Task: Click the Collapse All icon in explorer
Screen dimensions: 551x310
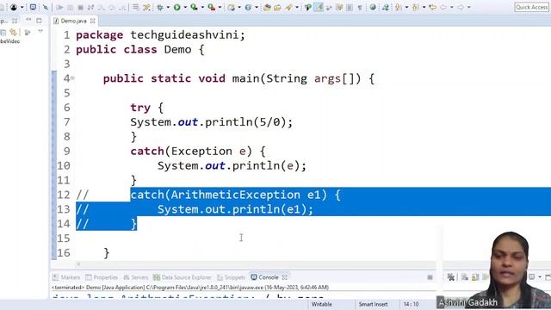Action: pyautogui.click(x=3, y=33)
